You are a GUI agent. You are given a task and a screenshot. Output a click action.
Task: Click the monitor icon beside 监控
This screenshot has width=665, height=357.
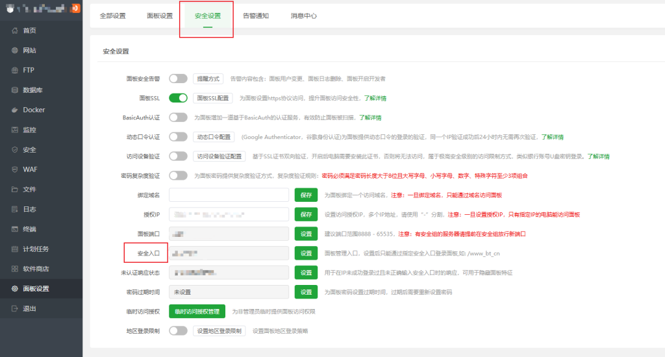pos(15,130)
